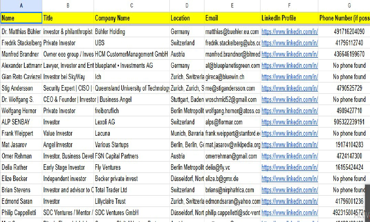The height and width of the screenshot is (222, 370).
Task: Open Philip Cappelletti's LinkedIn profile link
Action: click(x=289, y=212)
